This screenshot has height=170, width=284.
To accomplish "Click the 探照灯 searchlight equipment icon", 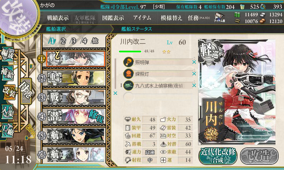I will pyautogui.click(x=129, y=74).
